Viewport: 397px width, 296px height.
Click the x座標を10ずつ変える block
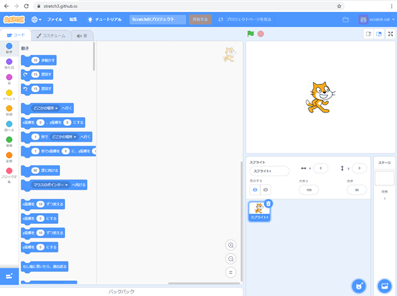43,204
